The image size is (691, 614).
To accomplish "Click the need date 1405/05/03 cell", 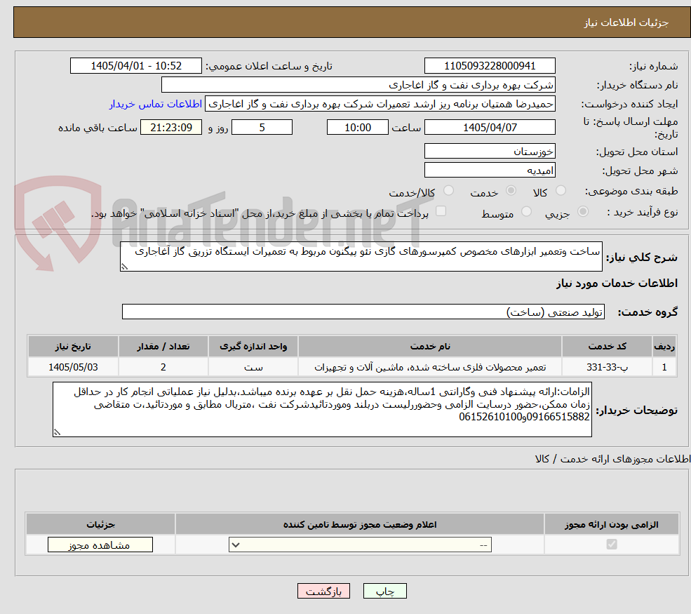I will 73,367.
